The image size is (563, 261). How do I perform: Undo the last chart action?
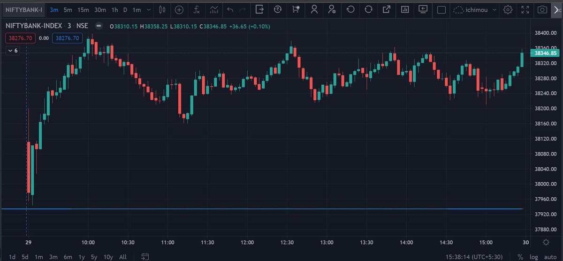coord(230,9)
